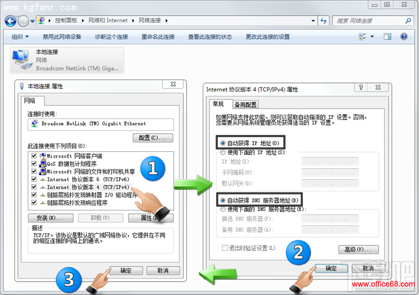Click the 卸载(U) button
Screen dimensions: 419x295
coord(101,218)
